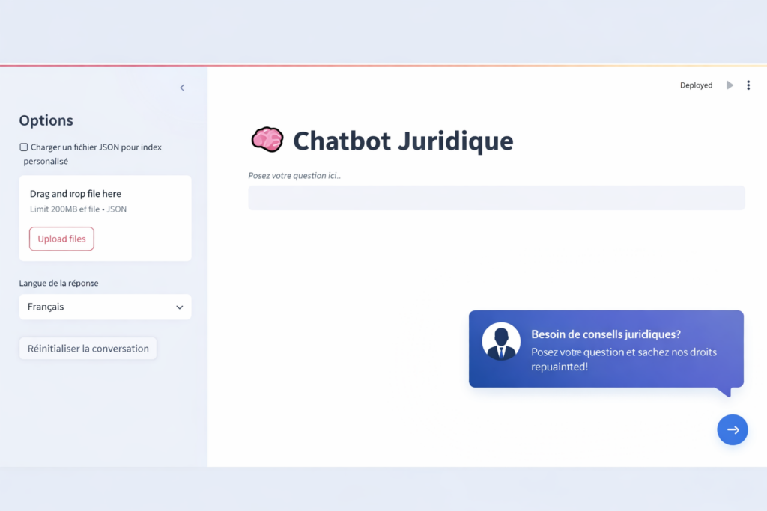This screenshot has height=511, width=767.
Task: Click the Deployed status text
Action: 696,85
